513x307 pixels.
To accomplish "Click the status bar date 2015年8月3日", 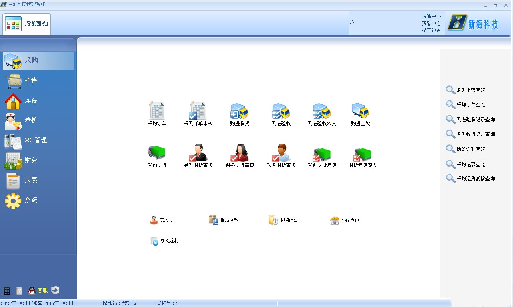I will coord(38,304).
